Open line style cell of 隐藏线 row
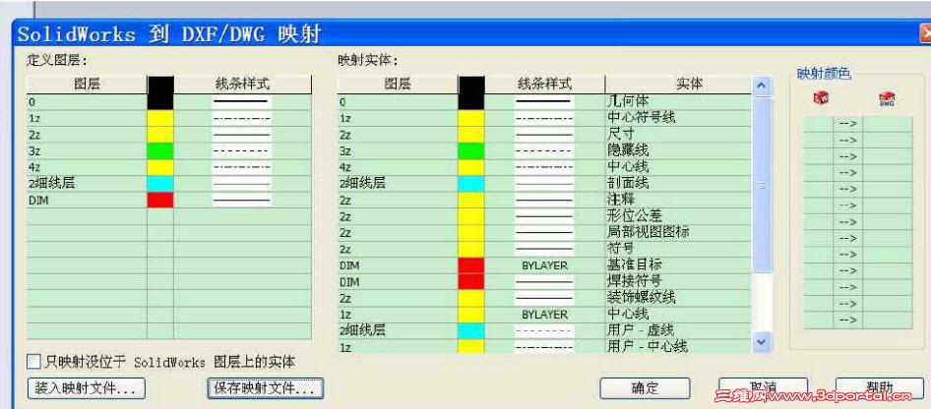931x409 pixels. tap(544, 151)
